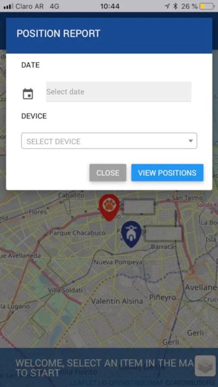Click the label box beside paw marker

click(139, 206)
